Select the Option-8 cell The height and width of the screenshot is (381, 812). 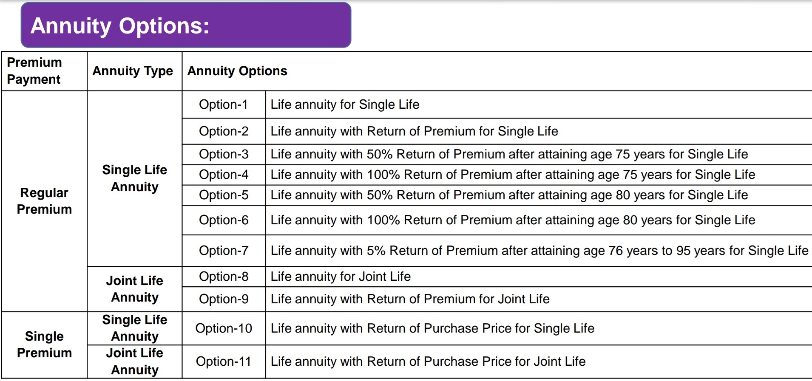(224, 277)
